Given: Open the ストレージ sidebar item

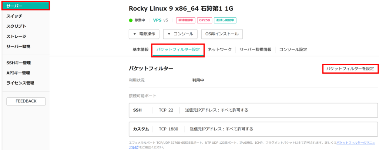Looking at the screenshot, I should 16,36.
